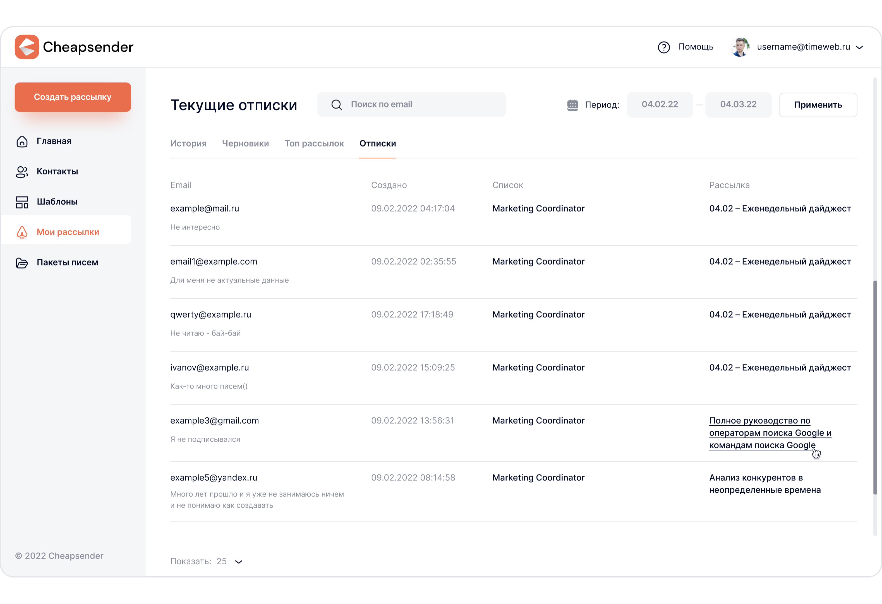
Task: Switch to the Черновики tab
Action: point(246,143)
